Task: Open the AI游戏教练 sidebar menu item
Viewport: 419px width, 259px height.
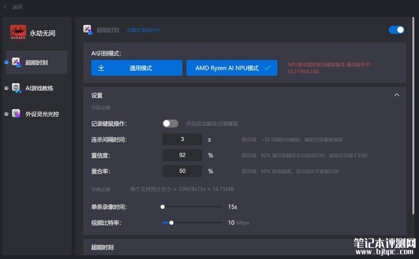Action: [x=37, y=88]
